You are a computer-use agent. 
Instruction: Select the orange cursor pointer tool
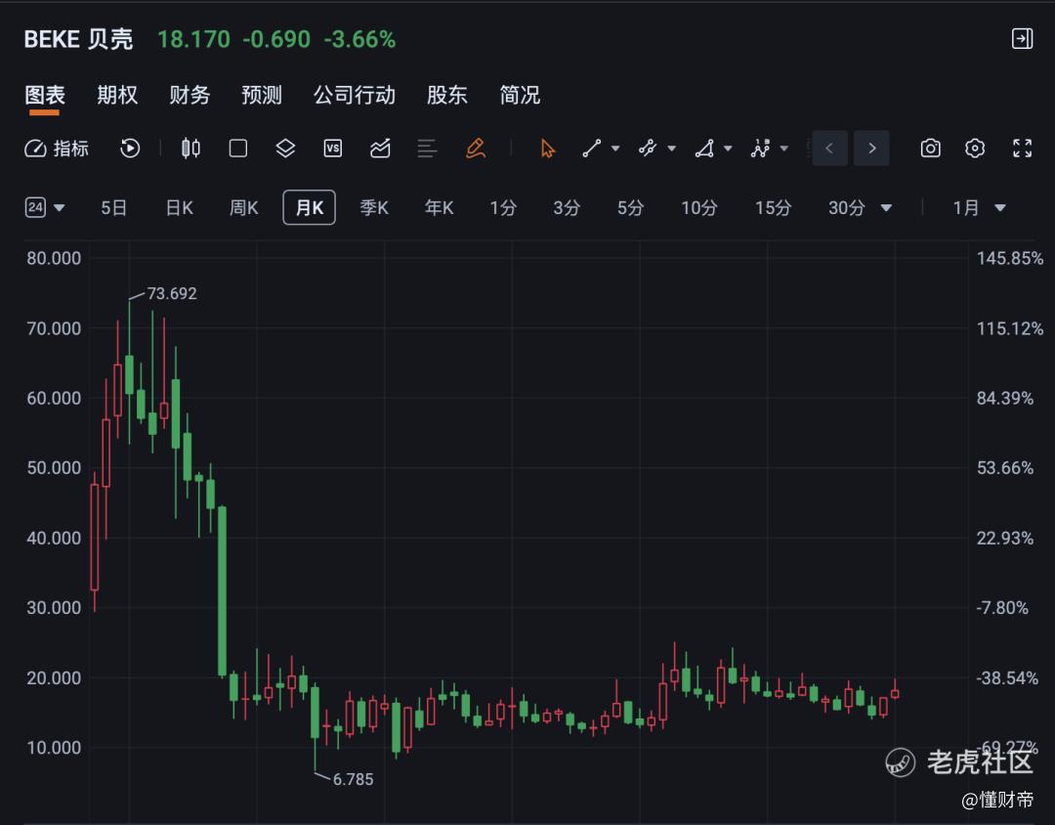[548, 149]
